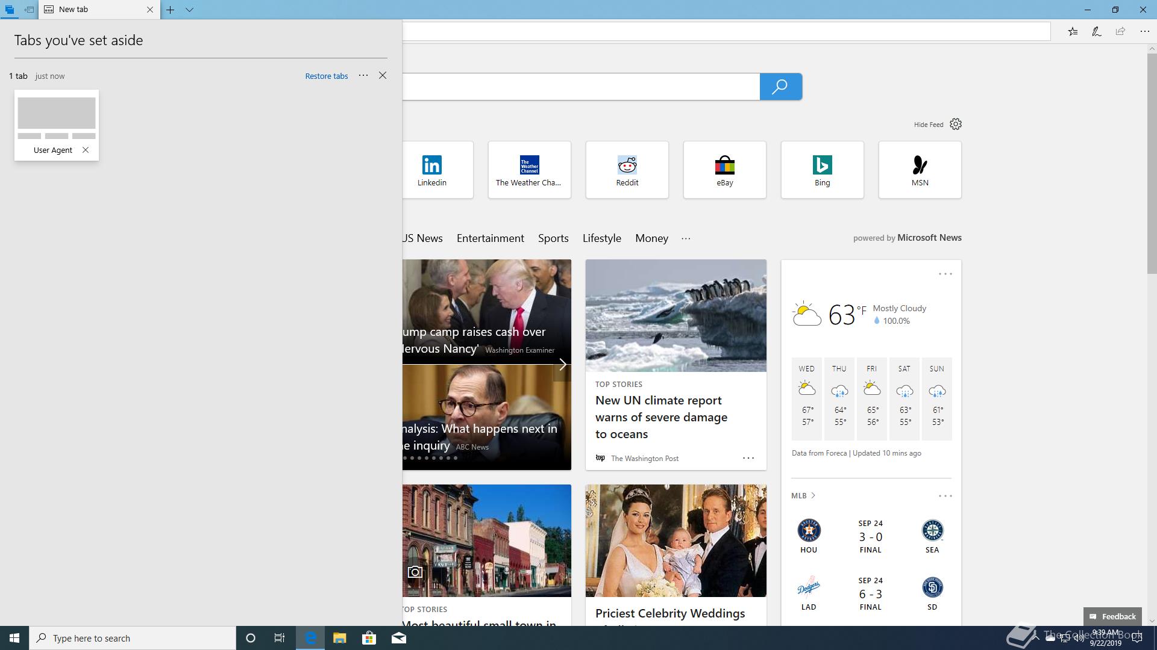
Task: Switch to Lifestyle feed tab
Action: click(601, 238)
